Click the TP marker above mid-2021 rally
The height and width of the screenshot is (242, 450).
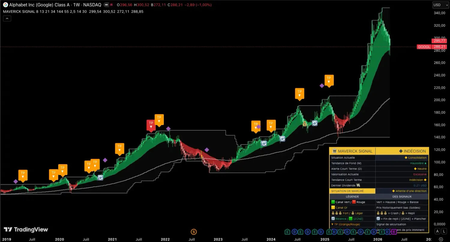[119, 149]
